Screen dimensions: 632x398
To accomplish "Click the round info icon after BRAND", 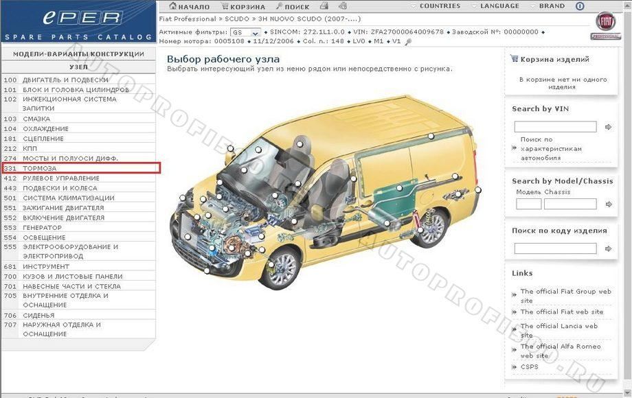I will [x=580, y=6].
